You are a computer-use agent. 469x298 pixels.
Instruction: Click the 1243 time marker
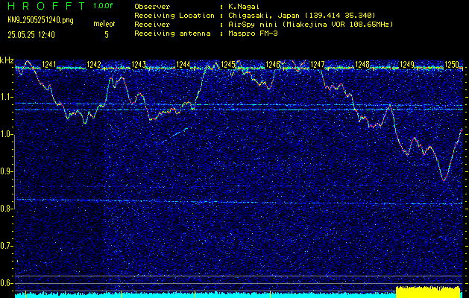tap(139, 64)
